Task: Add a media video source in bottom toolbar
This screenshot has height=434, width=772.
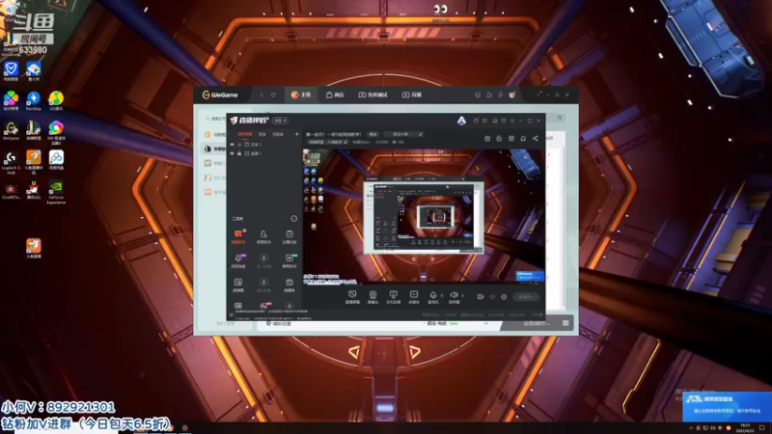Action: pos(414,297)
